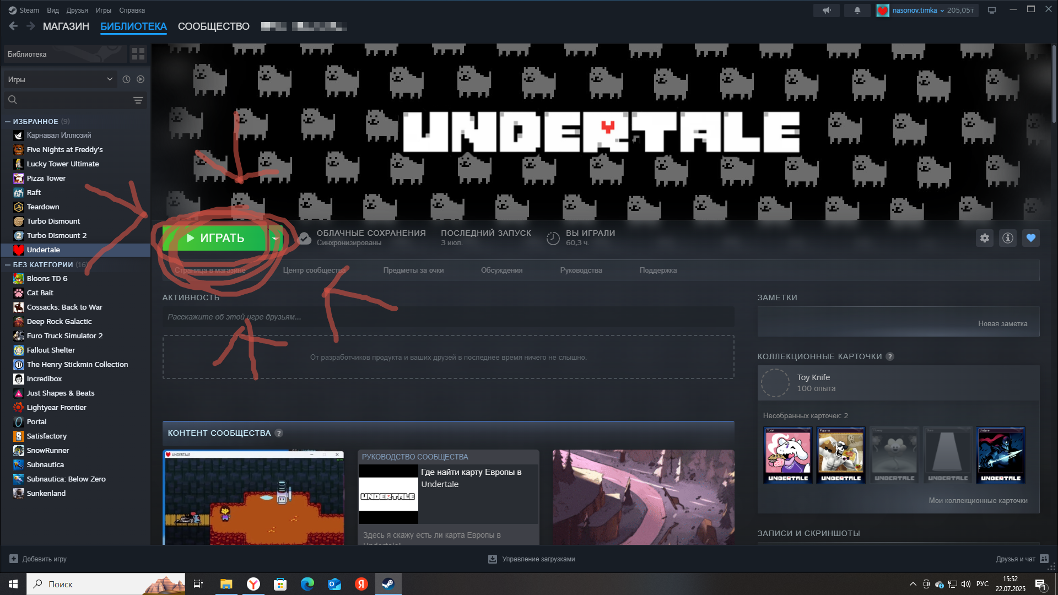Open the notifications bell
1058x595 pixels.
pyautogui.click(x=857, y=10)
